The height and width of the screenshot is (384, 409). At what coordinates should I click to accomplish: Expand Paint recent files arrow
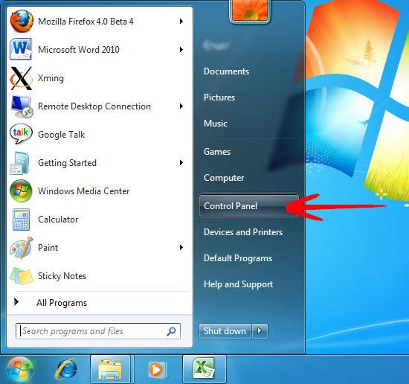coord(181,248)
